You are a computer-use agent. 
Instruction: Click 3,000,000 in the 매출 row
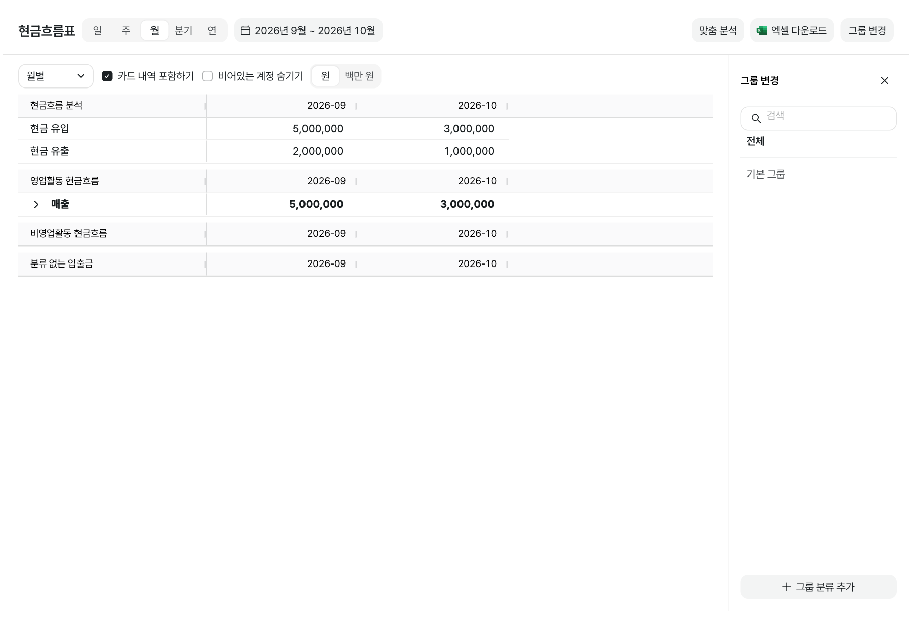tap(467, 204)
